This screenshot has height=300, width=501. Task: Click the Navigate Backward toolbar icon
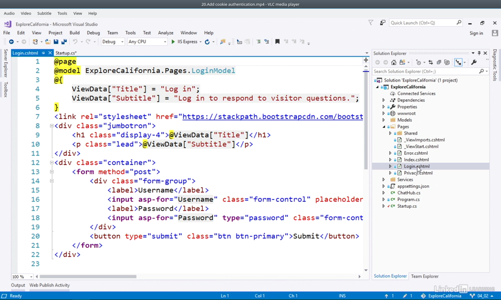[11, 42]
